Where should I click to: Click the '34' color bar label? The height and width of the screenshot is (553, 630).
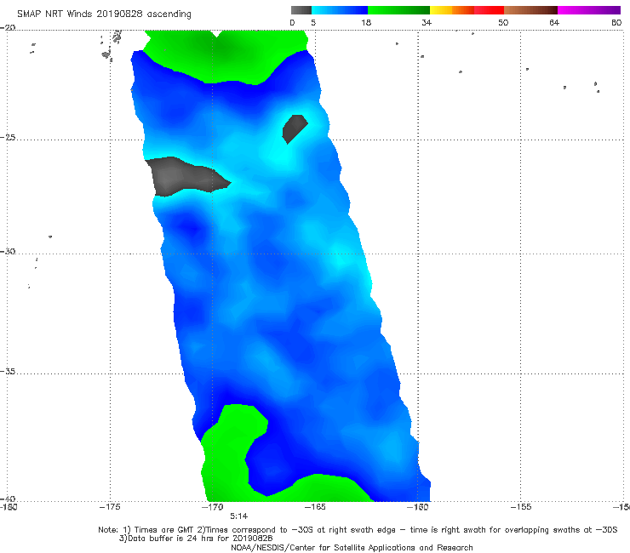(427, 22)
